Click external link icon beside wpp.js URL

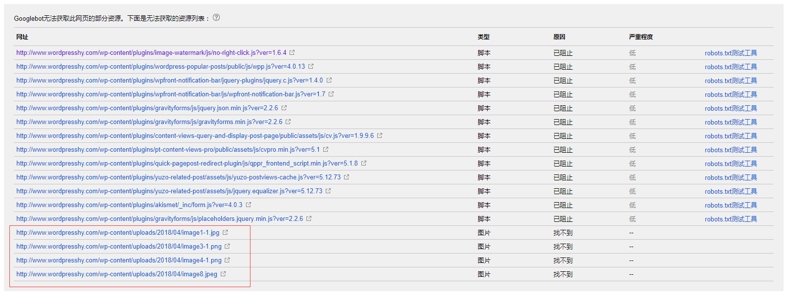coord(311,66)
